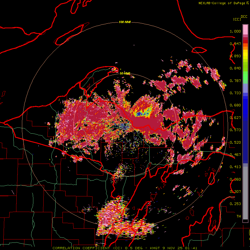Select the 0.360 legend value

[235, 179]
